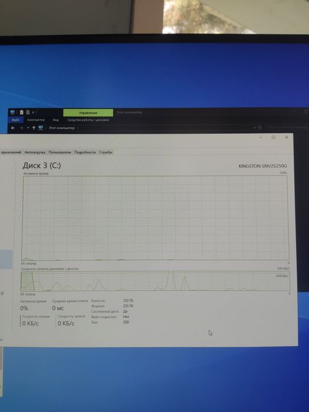Click the Скорость чтения 0 КБ/с value
Screen dimensions: 309x412
click(x=31, y=324)
